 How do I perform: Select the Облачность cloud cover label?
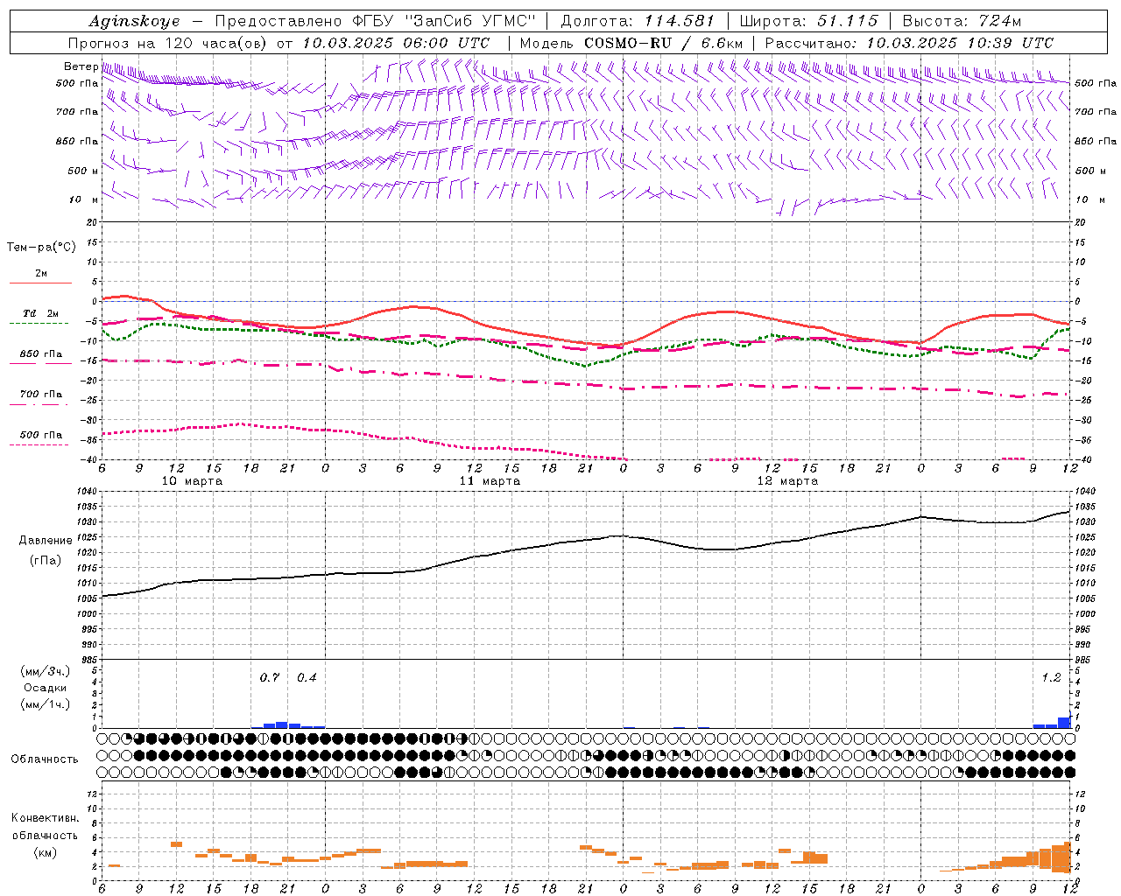[x=45, y=759]
